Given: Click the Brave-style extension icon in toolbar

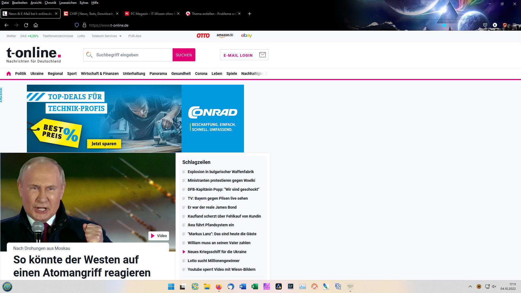Looking at the screenshot, I should 504,25.
